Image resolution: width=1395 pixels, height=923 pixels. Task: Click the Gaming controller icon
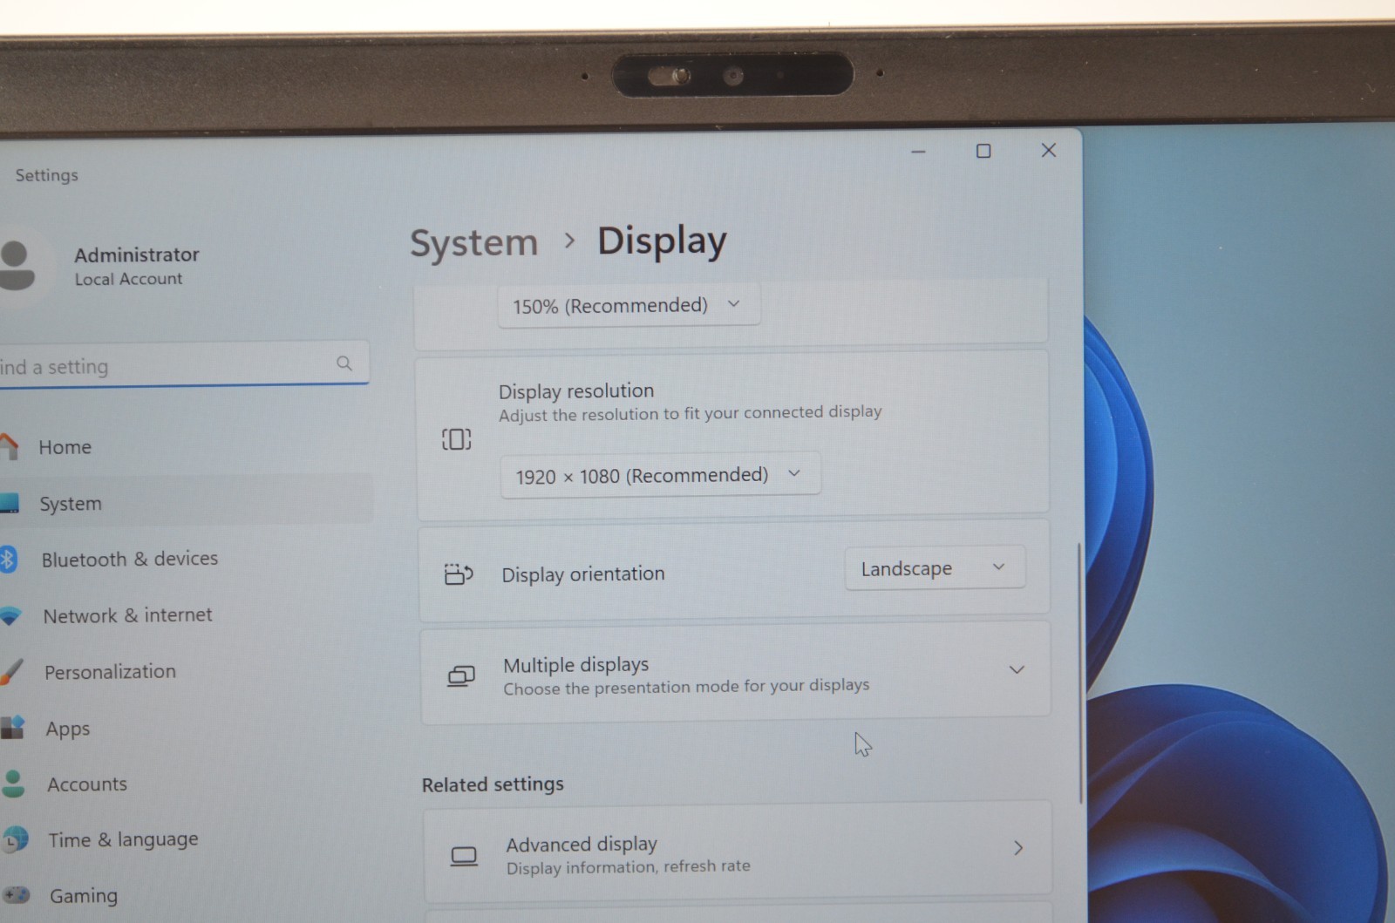(x=17, y=895)
